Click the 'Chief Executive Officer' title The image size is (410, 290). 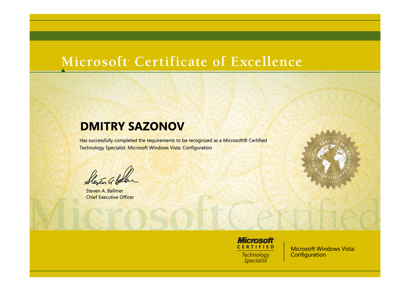coord(110,197)
